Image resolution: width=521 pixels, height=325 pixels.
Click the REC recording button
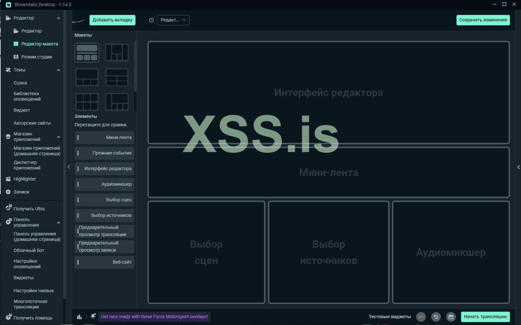point(421,317)
